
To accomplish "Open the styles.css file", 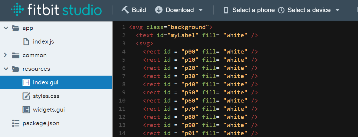I will 46,96.
